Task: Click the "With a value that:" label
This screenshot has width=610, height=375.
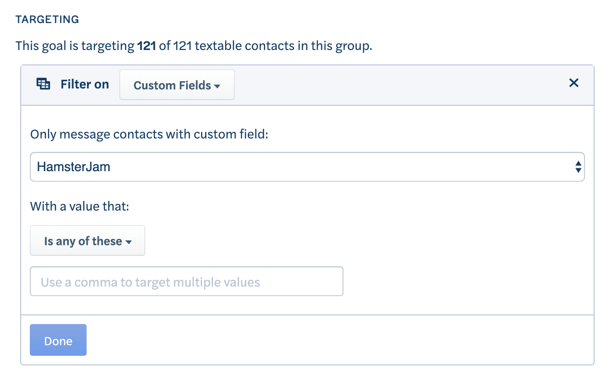Action: (80, 207)
